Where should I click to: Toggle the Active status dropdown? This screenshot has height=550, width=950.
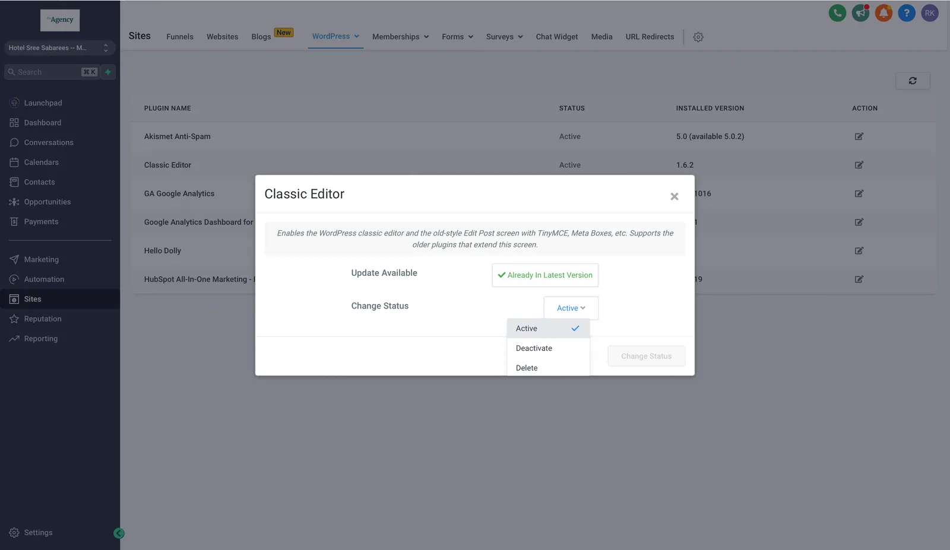click(x=571, y=308)
